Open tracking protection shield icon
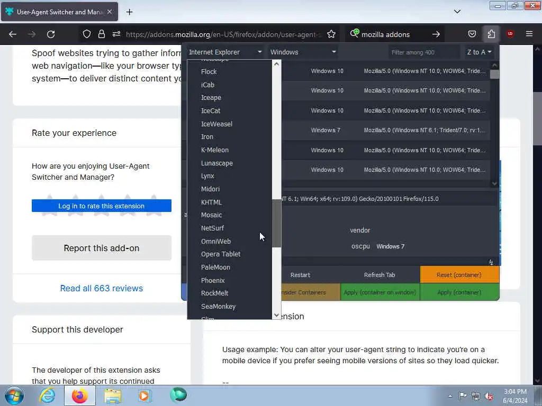 (87, 34)
